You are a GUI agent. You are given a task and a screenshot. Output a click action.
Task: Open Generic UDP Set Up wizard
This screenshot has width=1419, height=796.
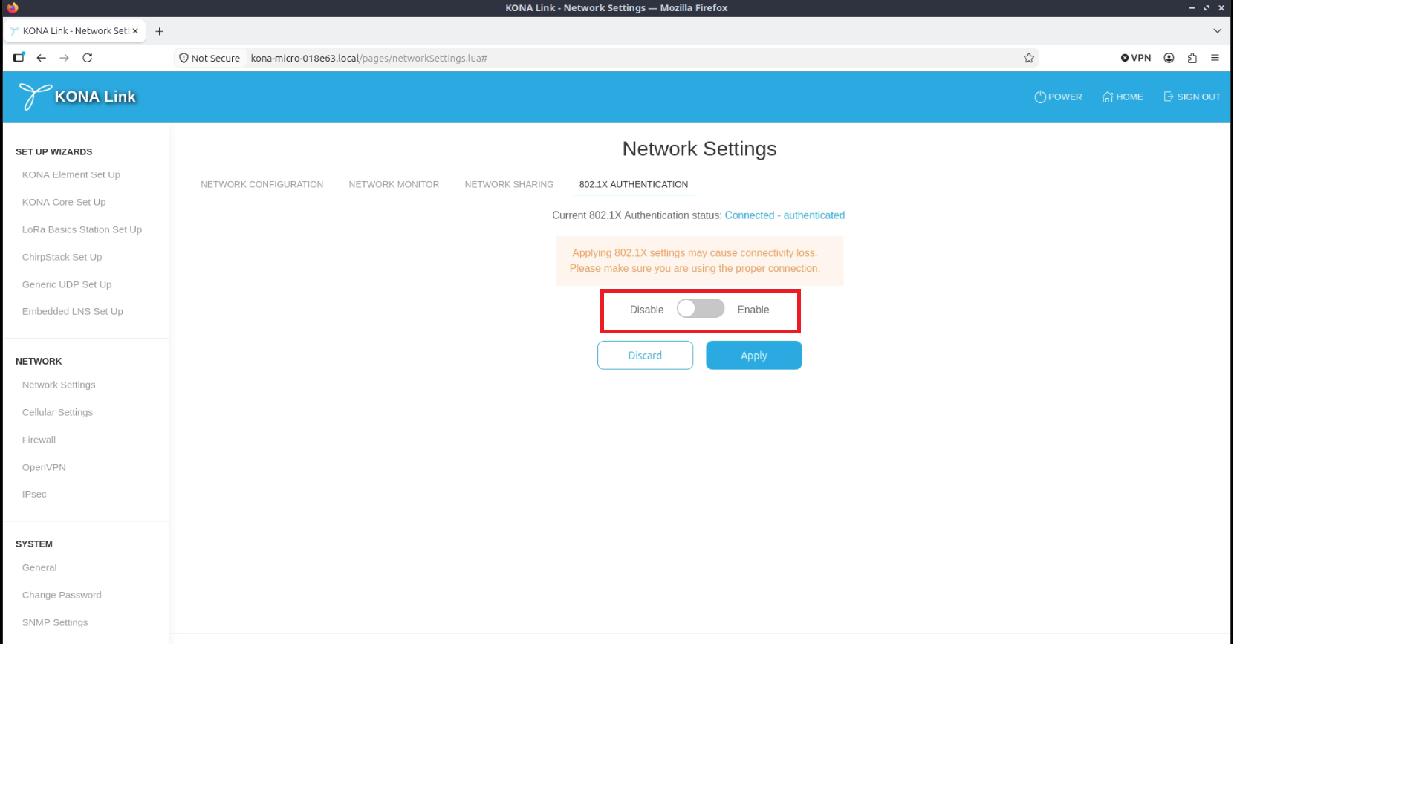click(67, 285)
